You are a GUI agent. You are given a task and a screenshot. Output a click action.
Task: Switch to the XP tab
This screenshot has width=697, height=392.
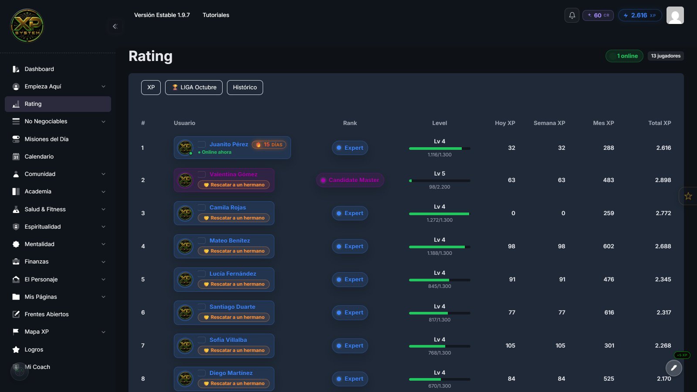point(151,87)
